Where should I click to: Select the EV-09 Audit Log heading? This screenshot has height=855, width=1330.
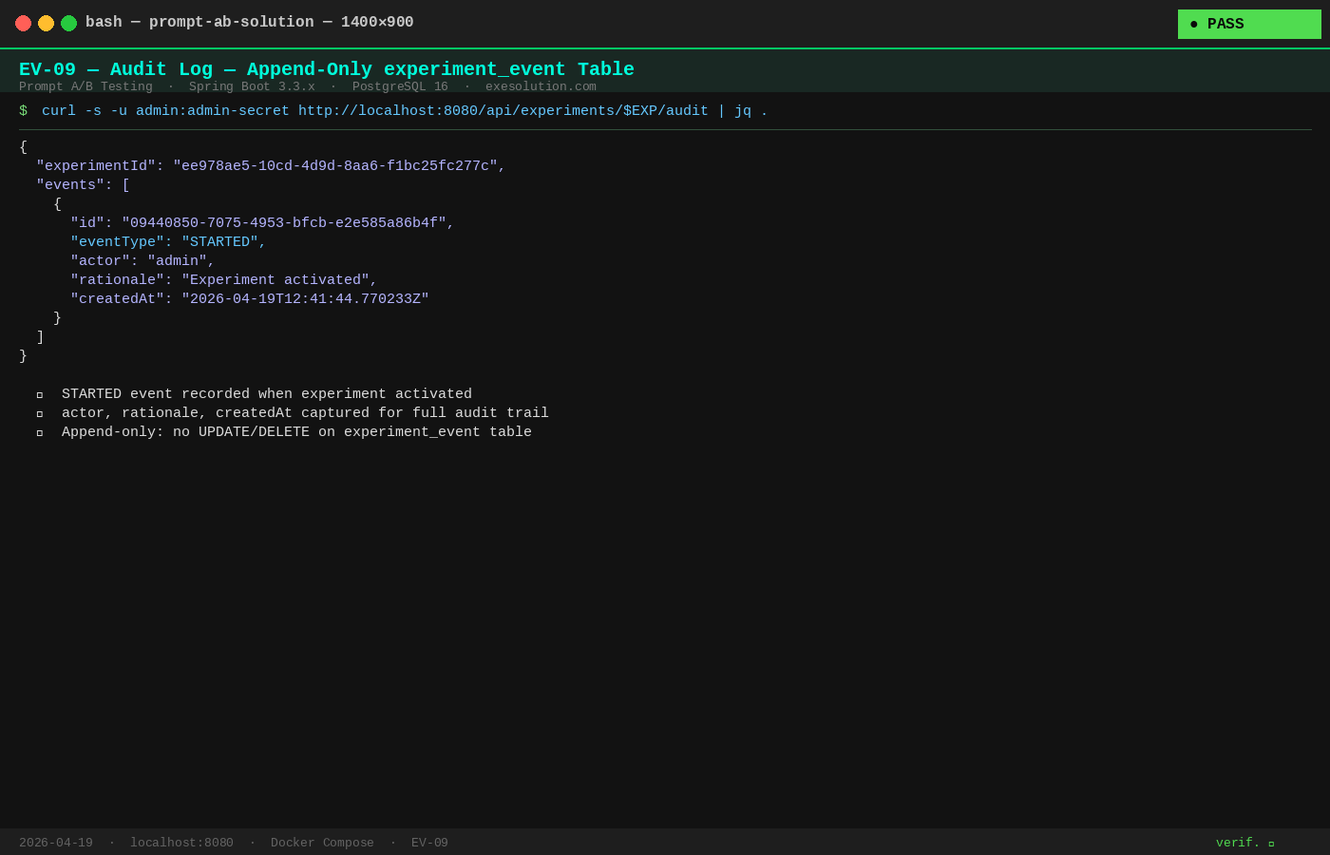pyautogui.click(x=326, y=69)
